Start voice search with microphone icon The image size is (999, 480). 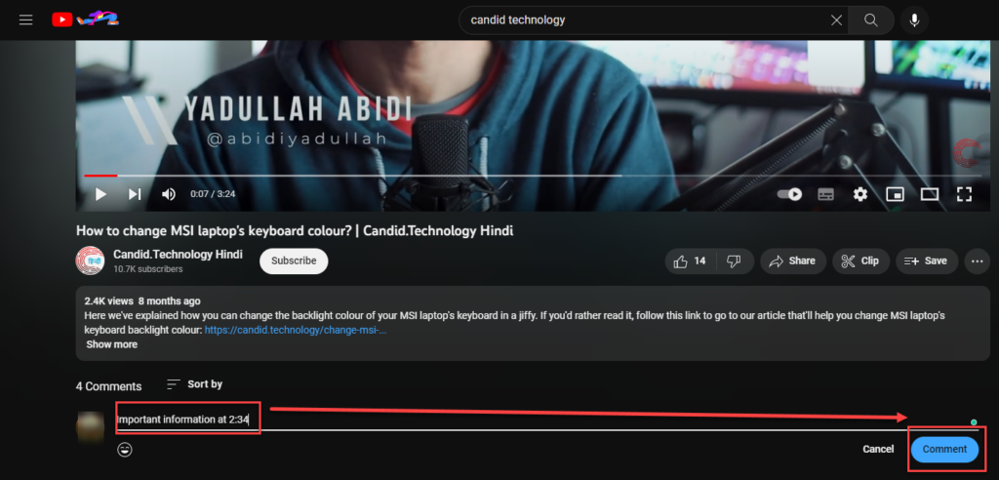point(914,20)
